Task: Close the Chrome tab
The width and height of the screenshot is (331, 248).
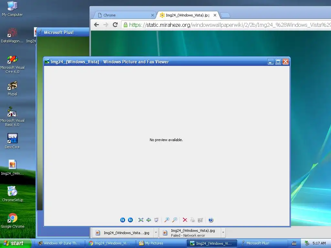Action: [153, 15]
